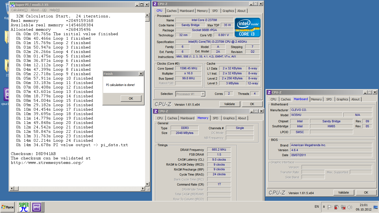Screen dimensions: 379x213
Task: Switch to Memory tab in the CPU-tab window
Action: (x=202, y=11)
